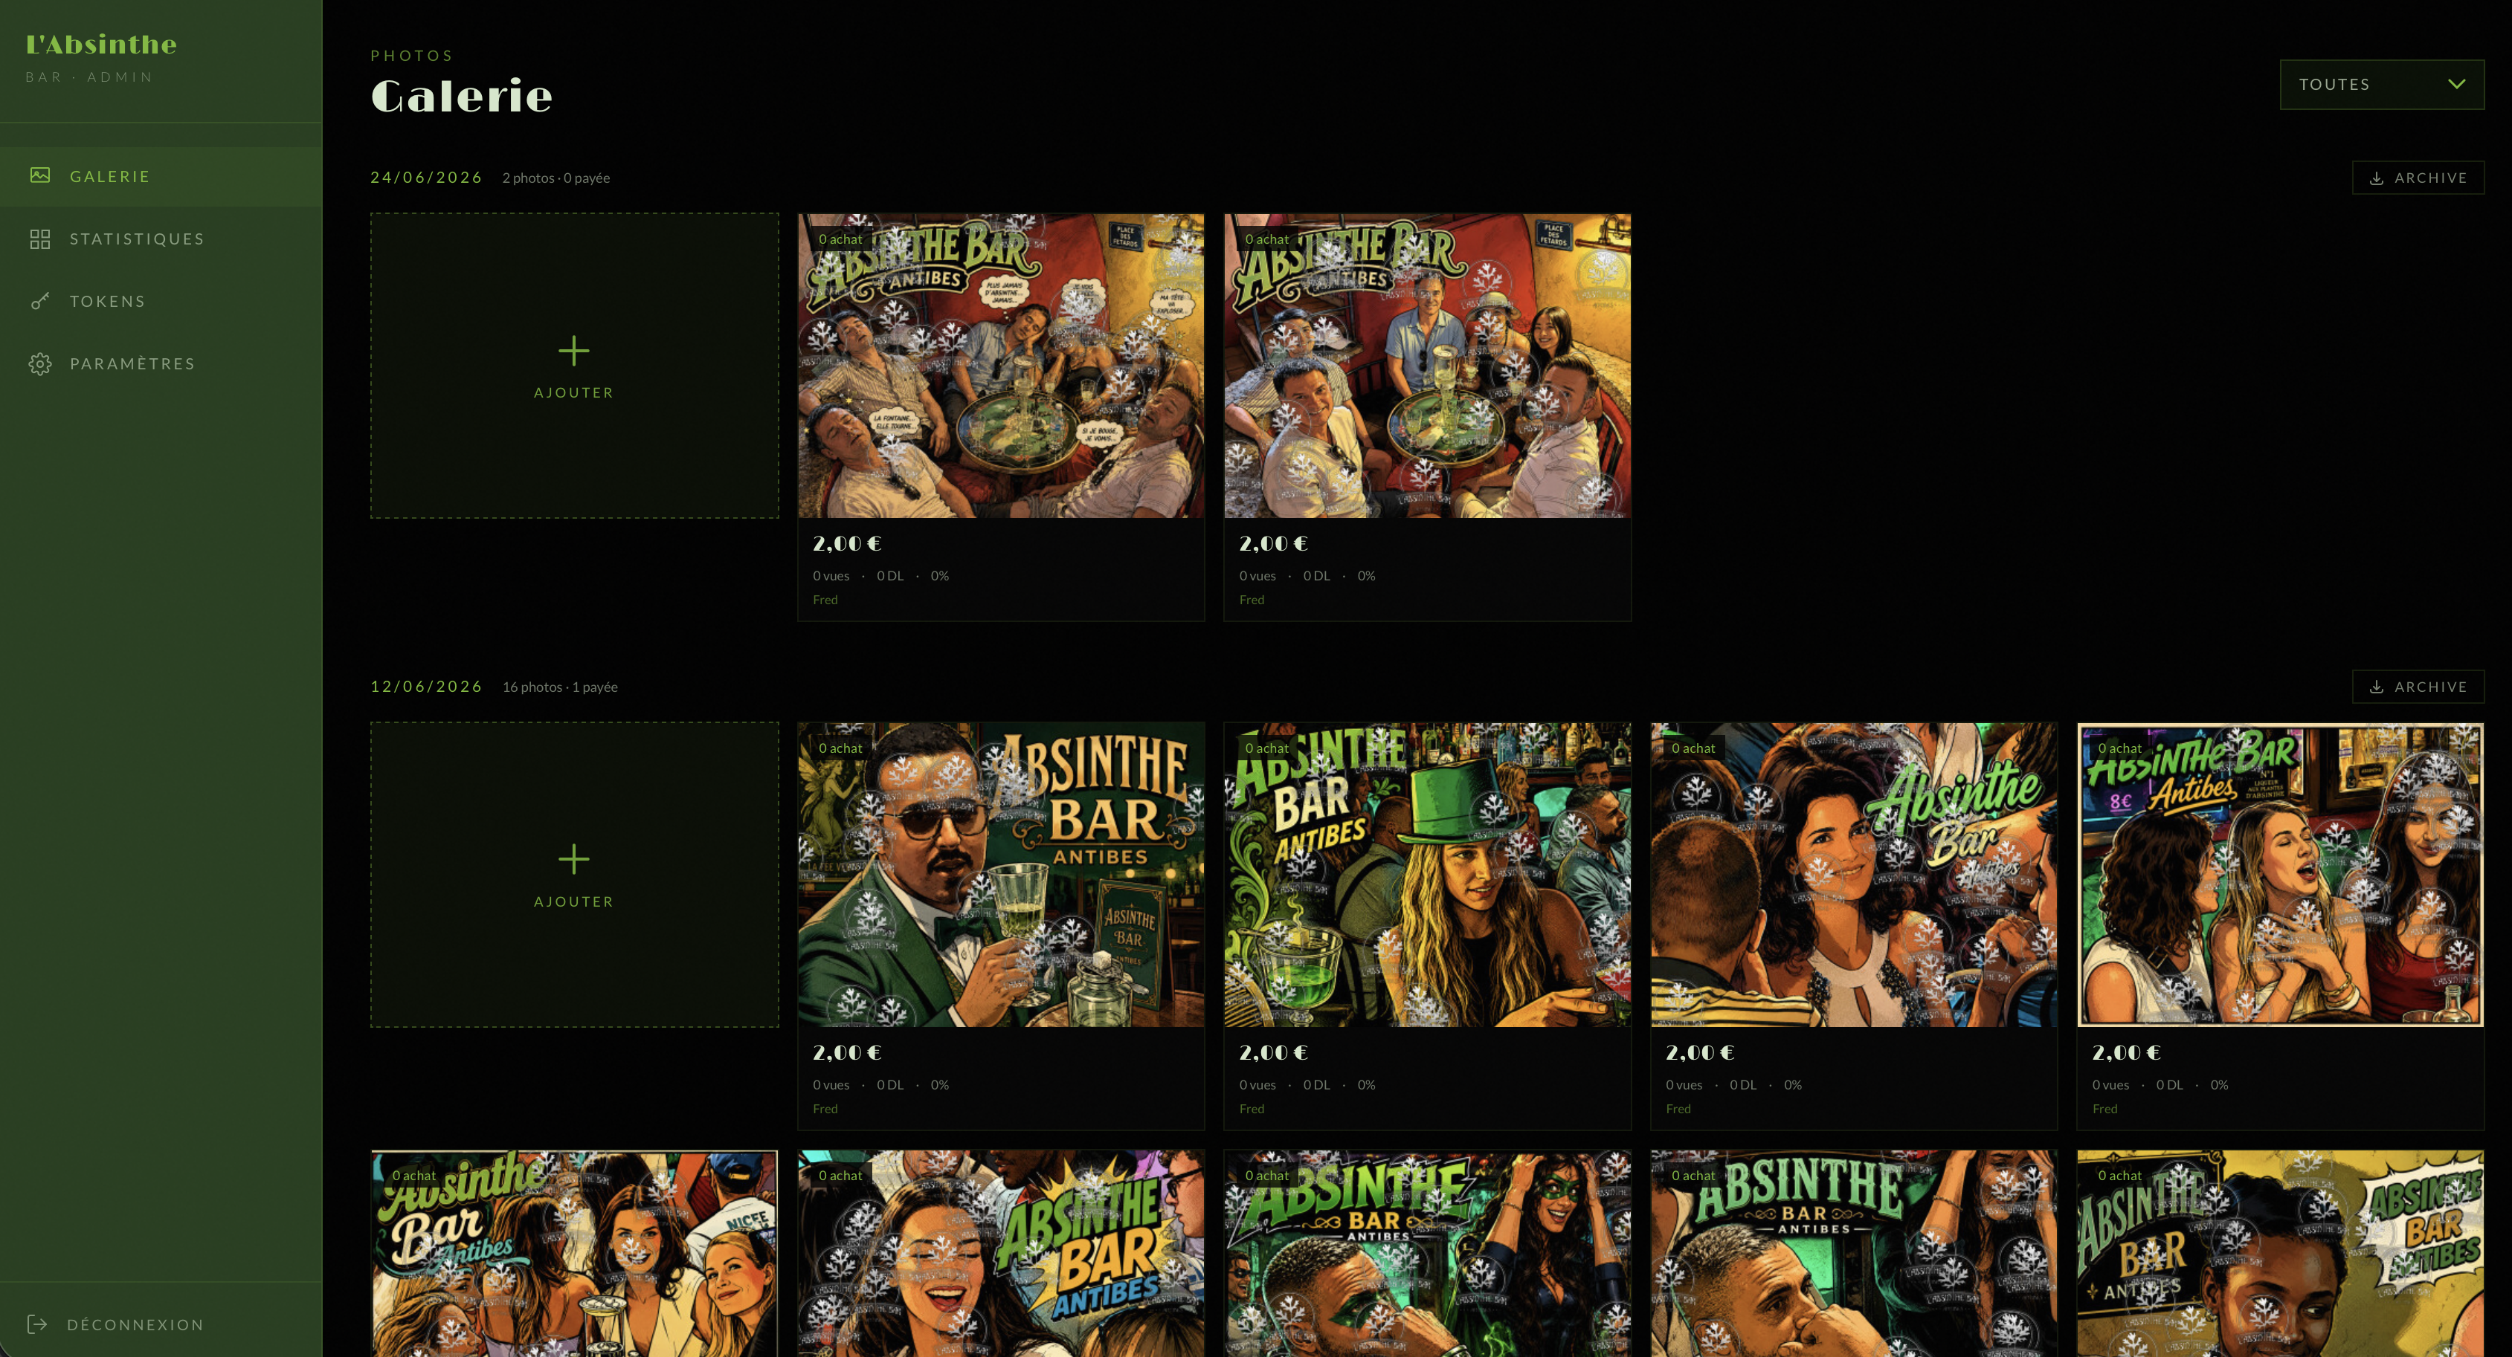Image resolution: width=2512 pixels, height=1357 pixels.
Task: Open yellow background Absinthe Bar photo
Action: pos(2280,1254)
